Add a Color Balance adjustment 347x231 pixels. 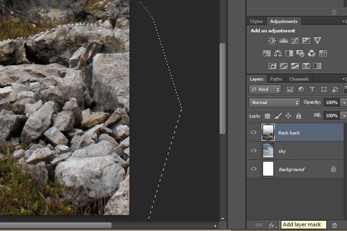coord(278,53)
